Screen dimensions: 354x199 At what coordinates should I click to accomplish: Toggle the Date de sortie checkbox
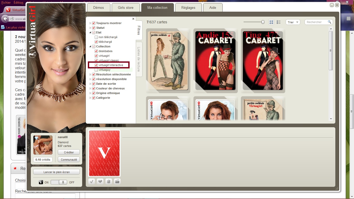pos(94,84)
